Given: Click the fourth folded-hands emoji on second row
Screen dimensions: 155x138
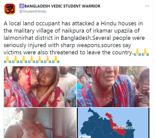Looking at the screenshot, I should [32, 59].
